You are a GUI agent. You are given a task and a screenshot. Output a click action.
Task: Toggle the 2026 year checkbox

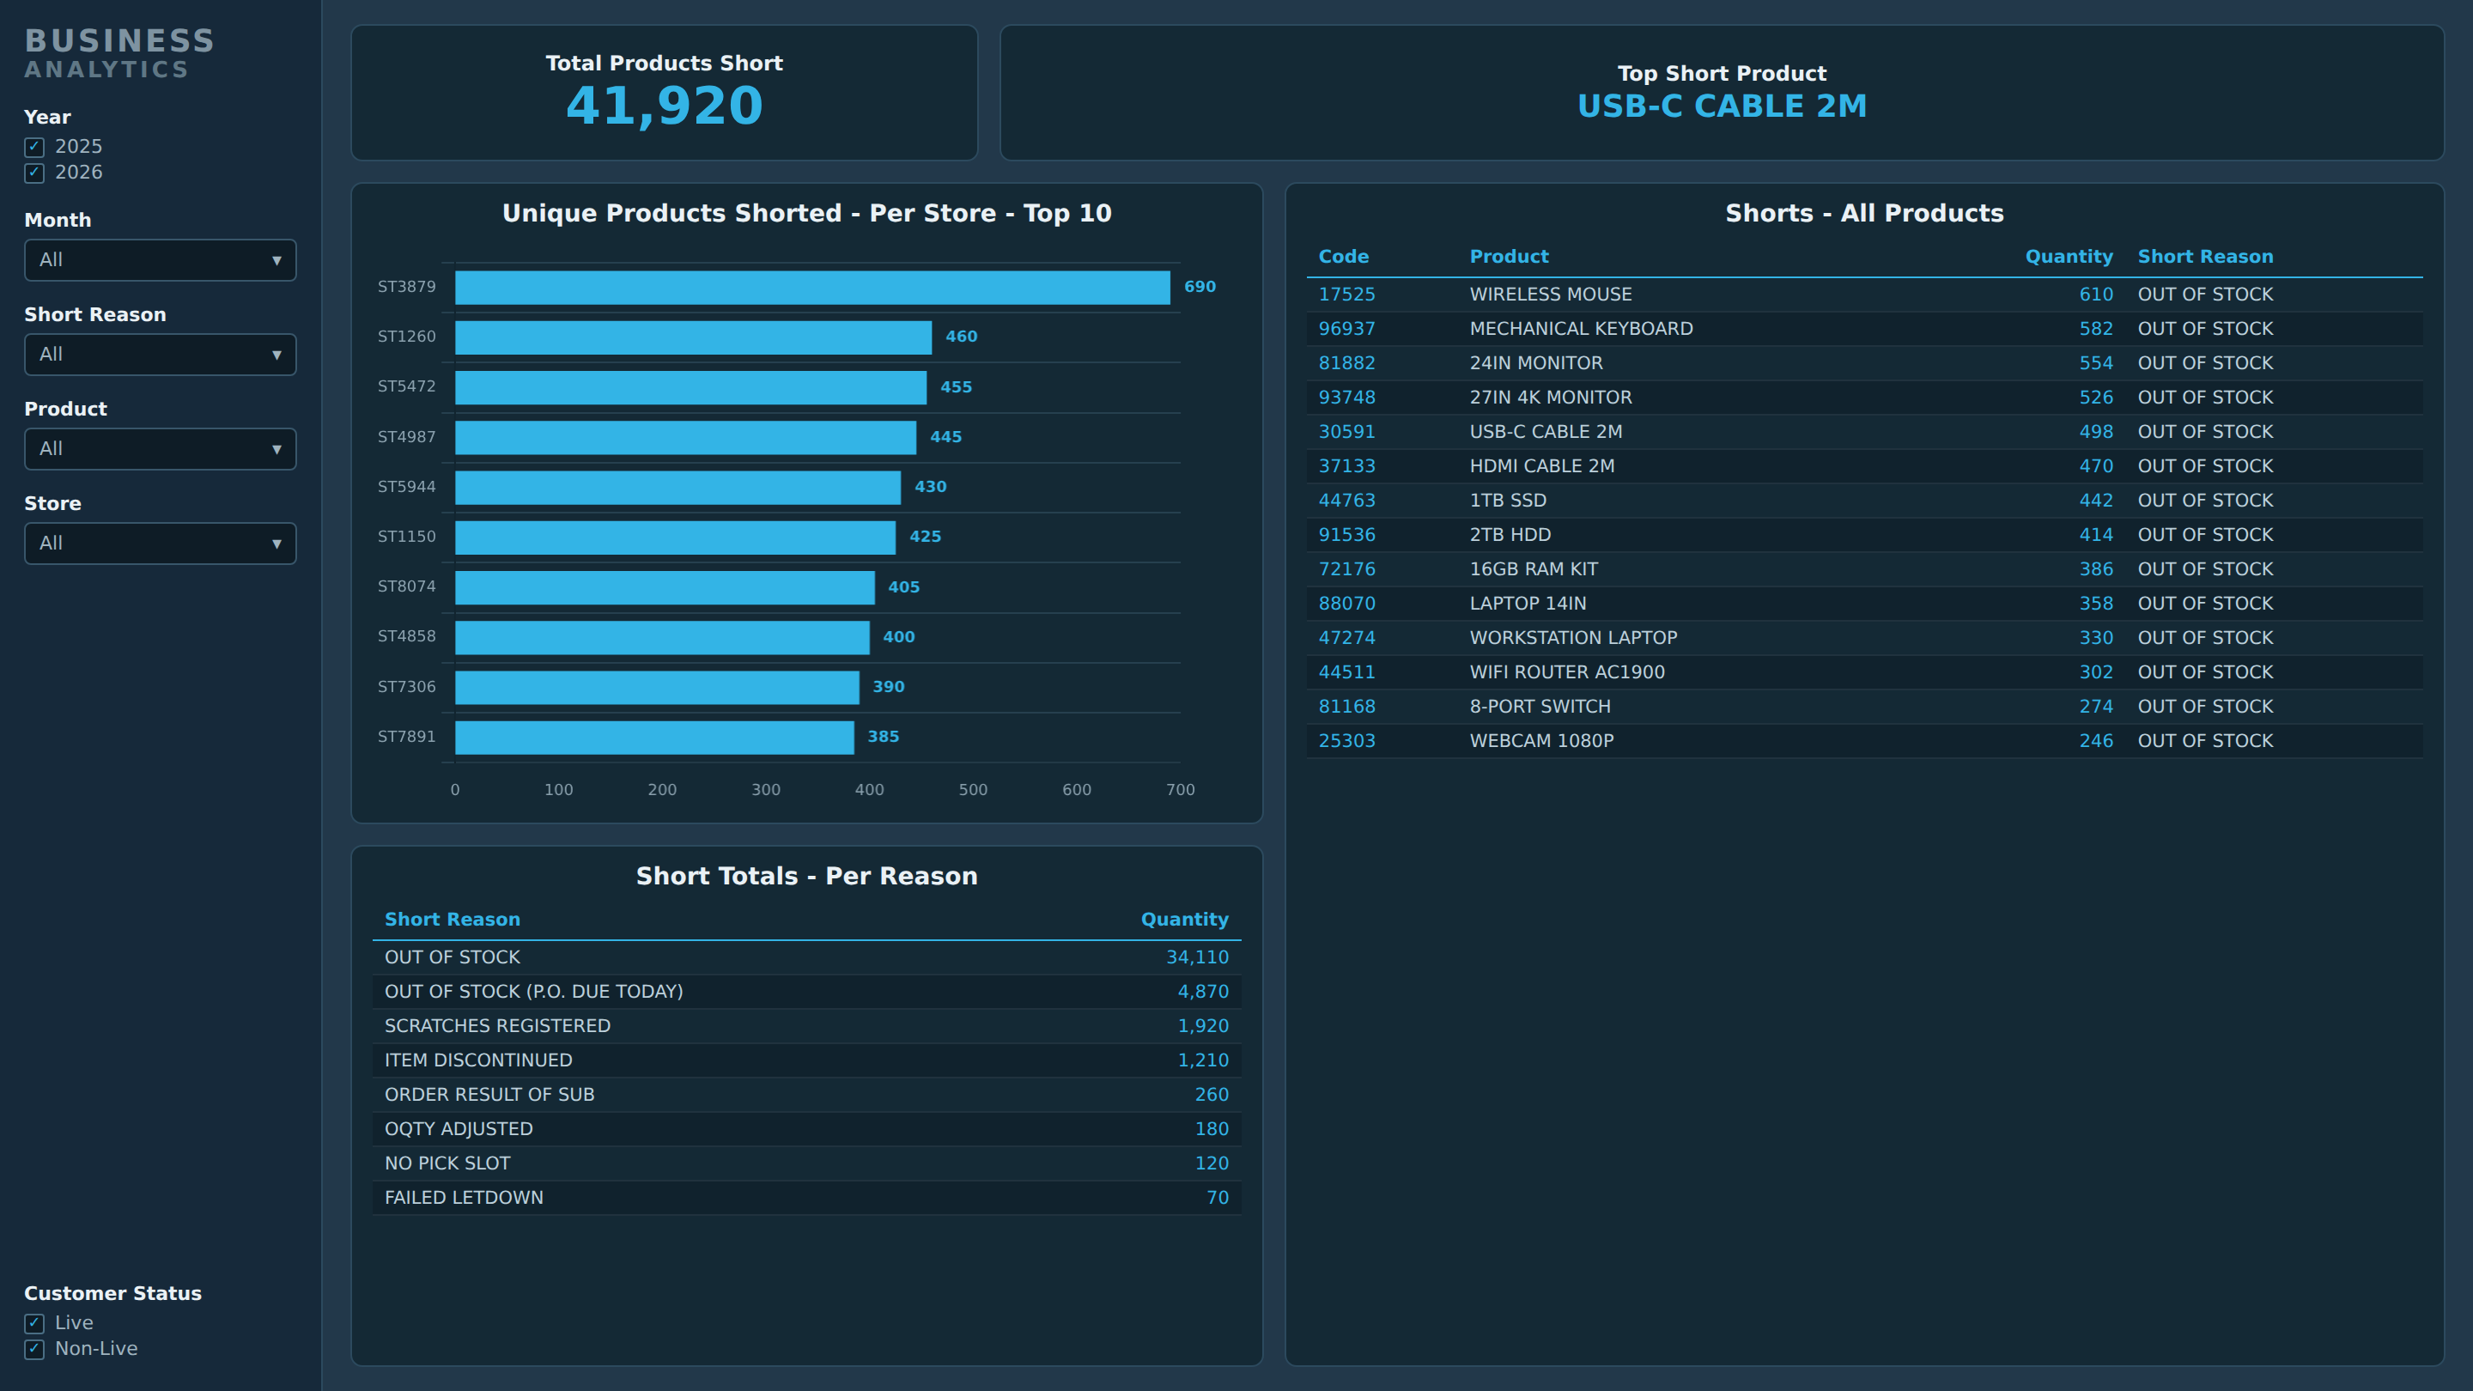[x=34, y=173]
